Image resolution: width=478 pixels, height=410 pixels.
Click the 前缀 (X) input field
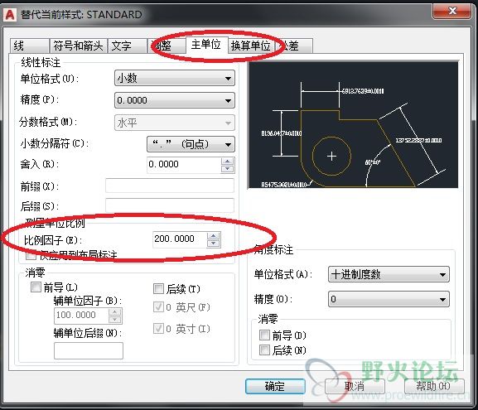[170, 186]
